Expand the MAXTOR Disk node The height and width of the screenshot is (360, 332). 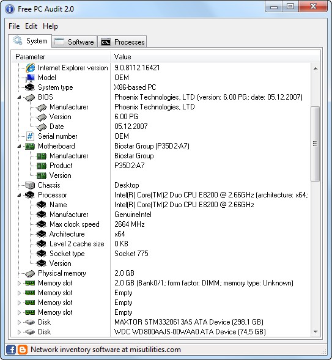pyautogui.click(x=20, y=322)
